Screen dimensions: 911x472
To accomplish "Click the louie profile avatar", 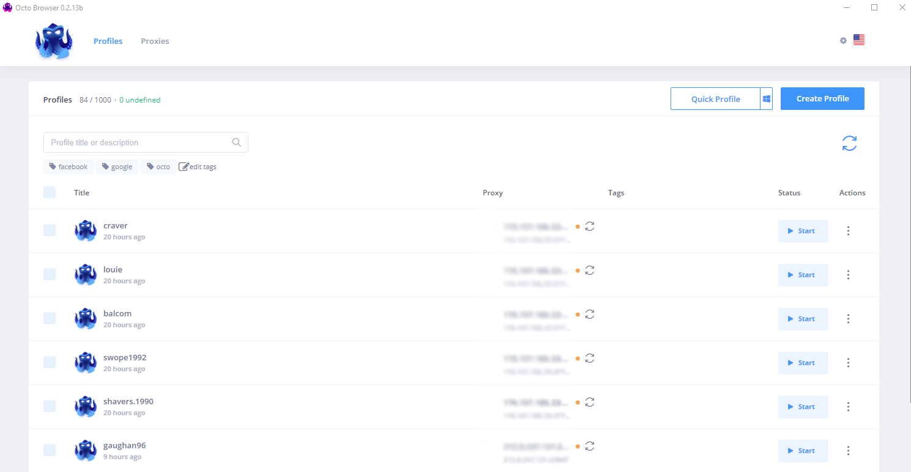I will click(86, 275).
